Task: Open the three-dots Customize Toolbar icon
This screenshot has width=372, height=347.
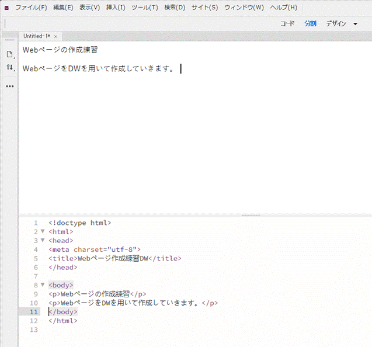Action: coord(9,86)
